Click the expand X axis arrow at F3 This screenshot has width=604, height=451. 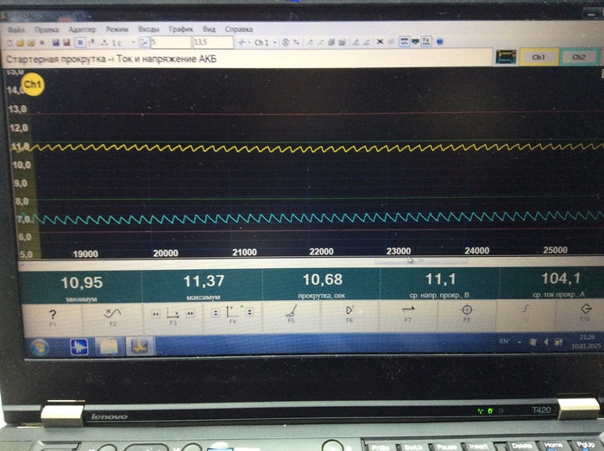[x=191, y=314]
